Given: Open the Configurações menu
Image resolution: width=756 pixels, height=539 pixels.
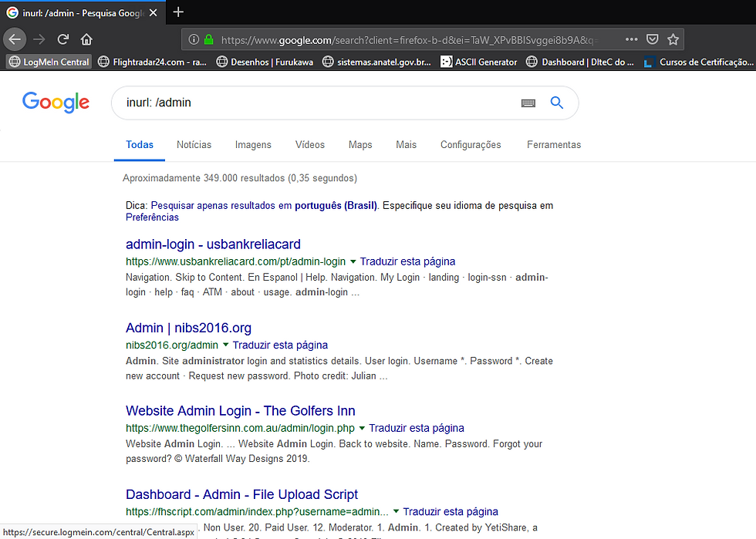Looking at the screenshot, I should coord(471,145).
